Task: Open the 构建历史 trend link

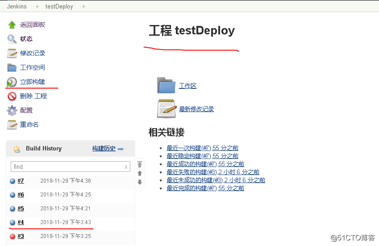Action: [x=104, y=149]
